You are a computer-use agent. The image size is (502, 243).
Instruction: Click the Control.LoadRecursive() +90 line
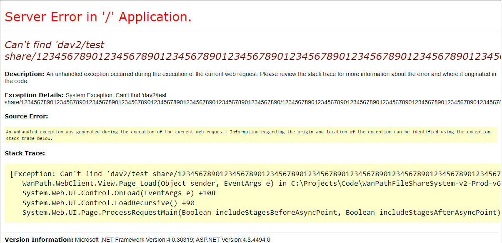tap(108, 203)
